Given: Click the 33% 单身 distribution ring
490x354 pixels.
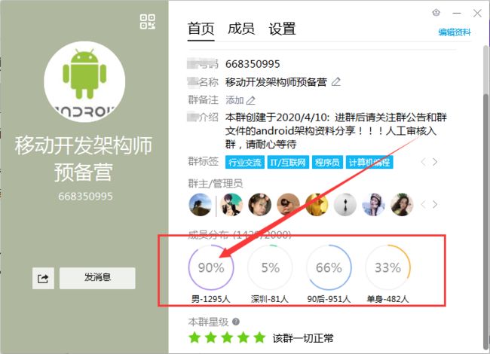Looking at the screenshot, I should (387, 267).
